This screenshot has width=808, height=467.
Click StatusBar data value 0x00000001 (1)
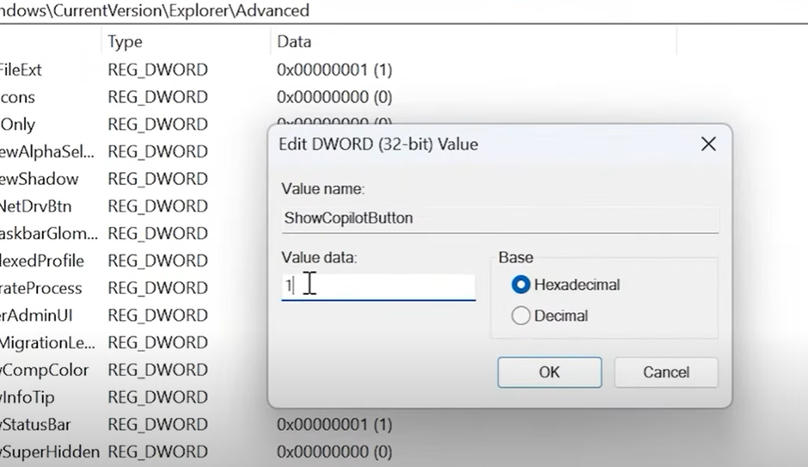334,425
